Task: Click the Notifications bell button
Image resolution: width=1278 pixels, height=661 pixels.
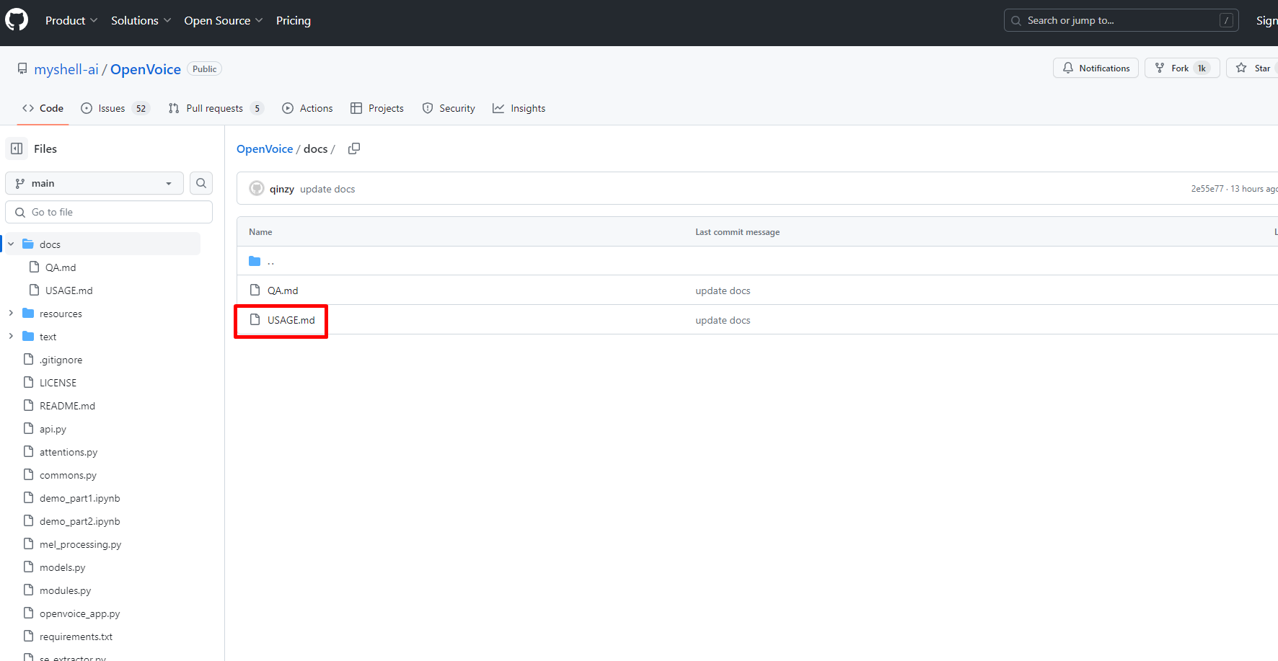Action: click(x=1096, y=68)
